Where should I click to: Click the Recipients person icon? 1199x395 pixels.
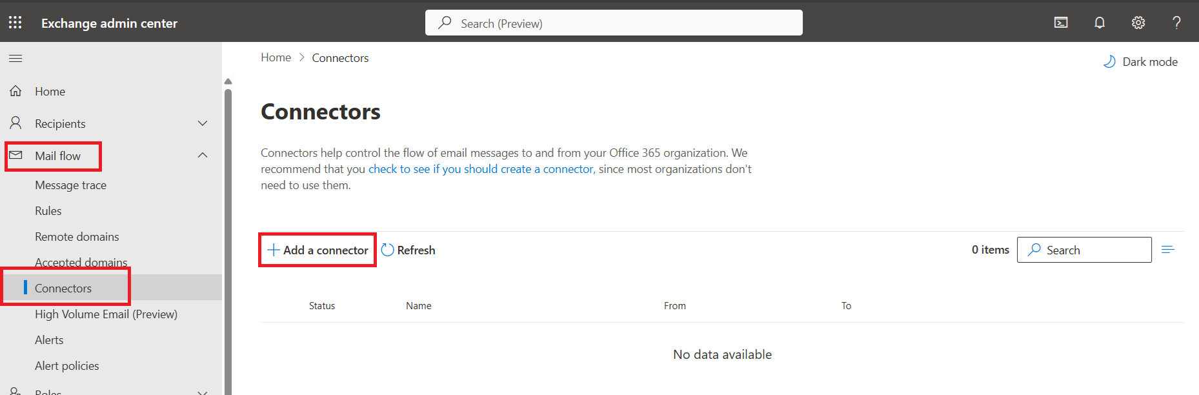(15, 123)
